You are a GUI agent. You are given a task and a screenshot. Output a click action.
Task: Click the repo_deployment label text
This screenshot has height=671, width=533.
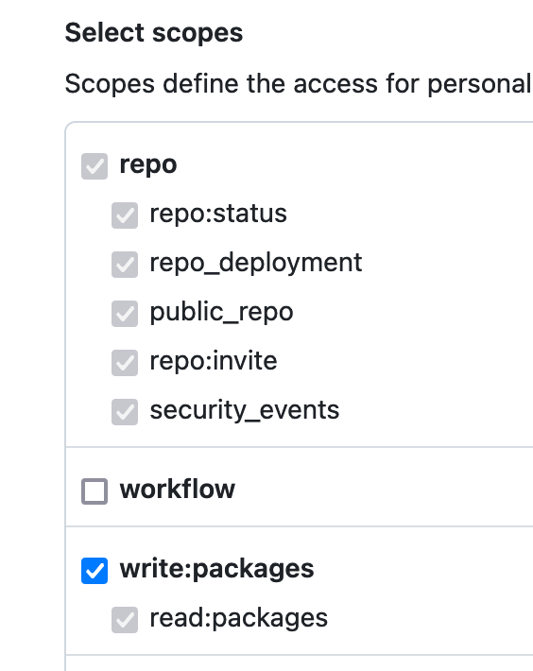tap(256, 263)
